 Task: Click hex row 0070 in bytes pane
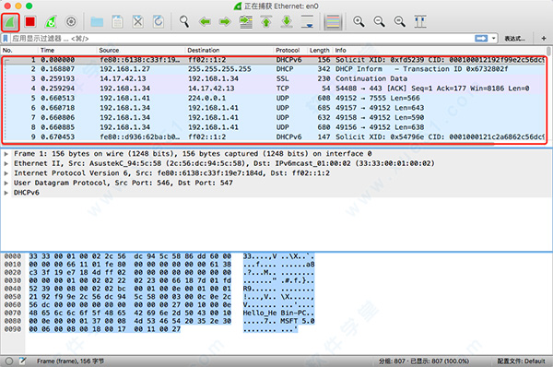[130, 313]
